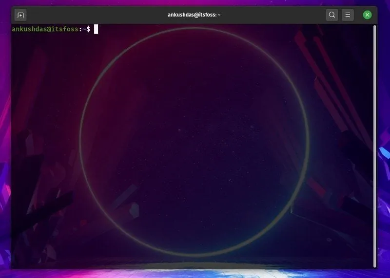Image resolution: width=390 pixels, height=278 pixels.
Task: Click the bottom-left corner of terminal area
Action: 15,264
